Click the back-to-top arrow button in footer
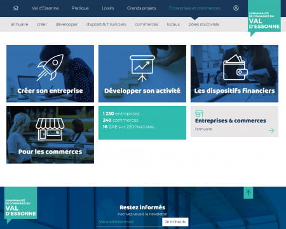The height and width of the screenshot is (229, 286). click(249, 193)
